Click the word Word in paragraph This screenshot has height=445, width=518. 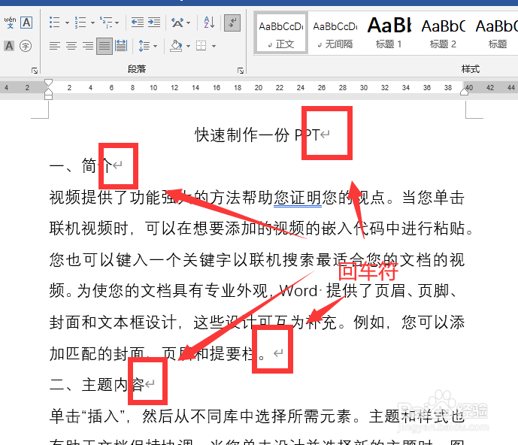(298, 291)
